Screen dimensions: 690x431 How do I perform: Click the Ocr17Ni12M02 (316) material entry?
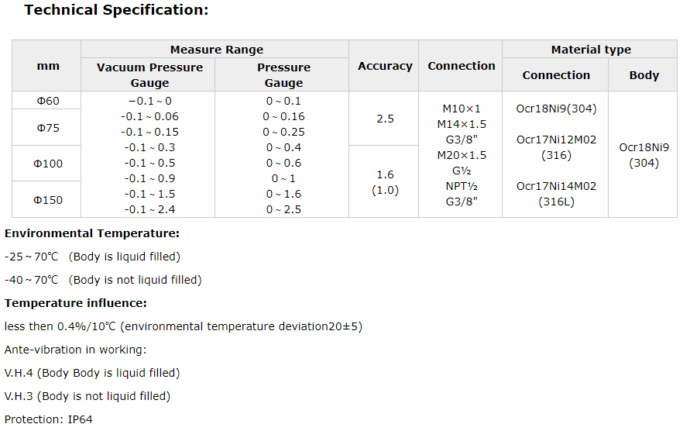[556, 147]
